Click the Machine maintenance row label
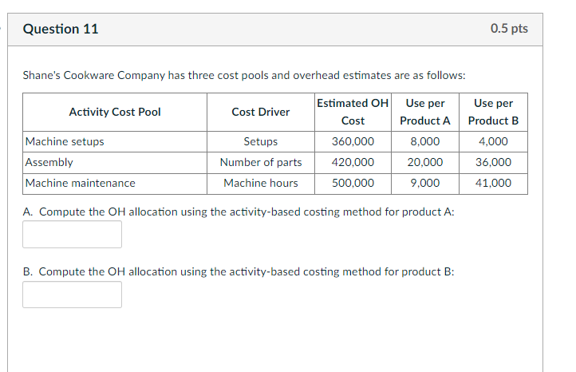Image resolution: width=576 pixels, height=372 pixels. coord(80,183)
